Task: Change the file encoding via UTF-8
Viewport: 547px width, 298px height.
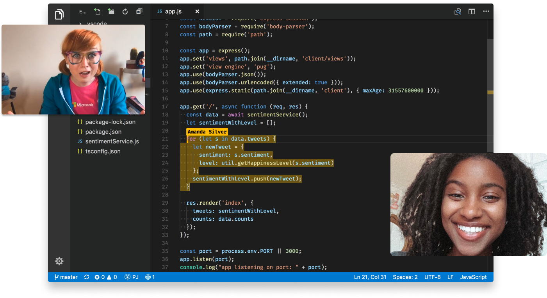Action: (433, 277)
